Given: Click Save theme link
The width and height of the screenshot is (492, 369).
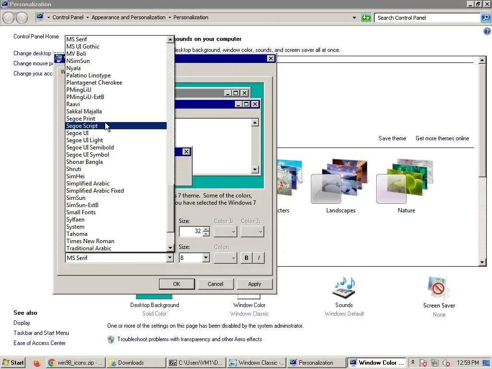Looking at the screenshot, I should pos(392,138).
